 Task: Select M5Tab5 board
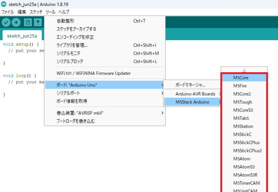point(244,118)
